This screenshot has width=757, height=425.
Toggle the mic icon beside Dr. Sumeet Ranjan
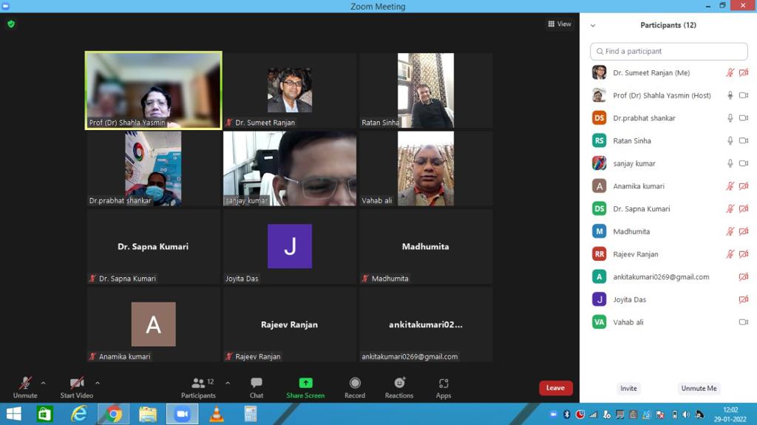tap(730, 73)
